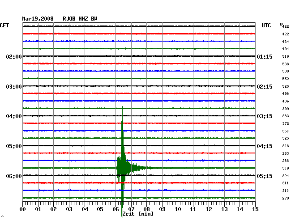The height and width of the screenshot is (221, 291).
Task: Select minute tick label 08
Action: click(x=146, y=209)
